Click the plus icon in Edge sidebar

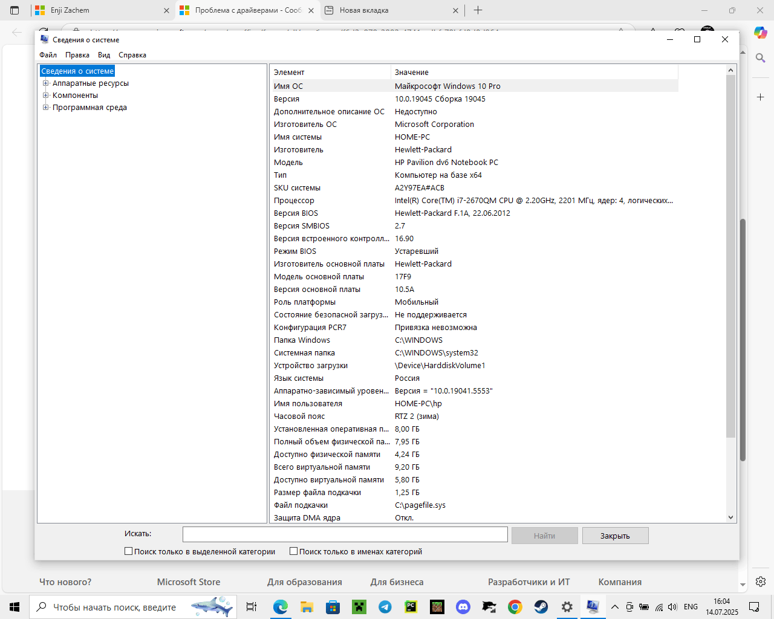pyautogui.click(x=761, y=97)
